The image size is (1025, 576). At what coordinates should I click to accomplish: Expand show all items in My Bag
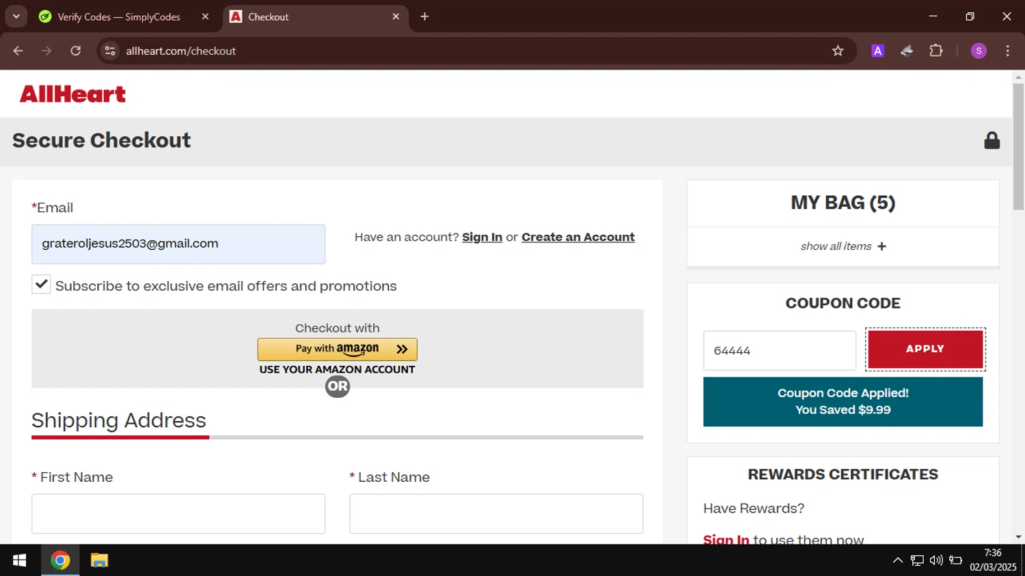[x=843, y=246]
